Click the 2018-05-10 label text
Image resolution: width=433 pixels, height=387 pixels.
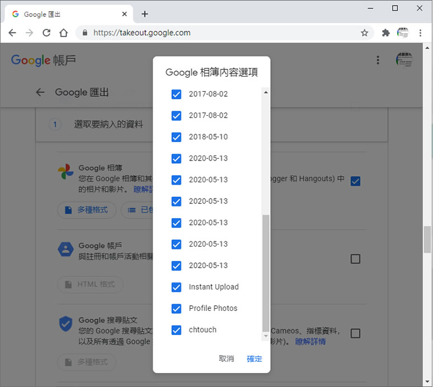coord(208,137)
